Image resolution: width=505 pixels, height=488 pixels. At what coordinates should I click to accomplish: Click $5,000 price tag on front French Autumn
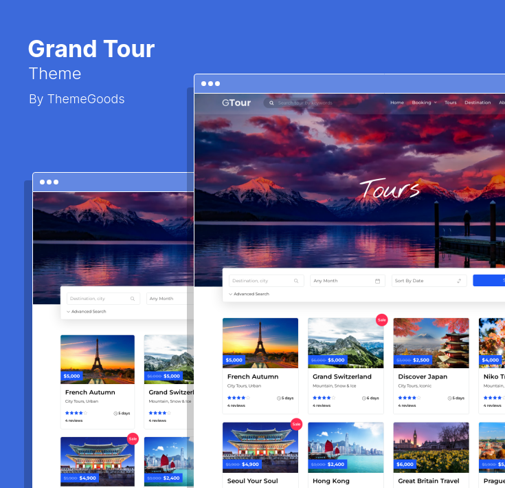click(x=234, y=360)
